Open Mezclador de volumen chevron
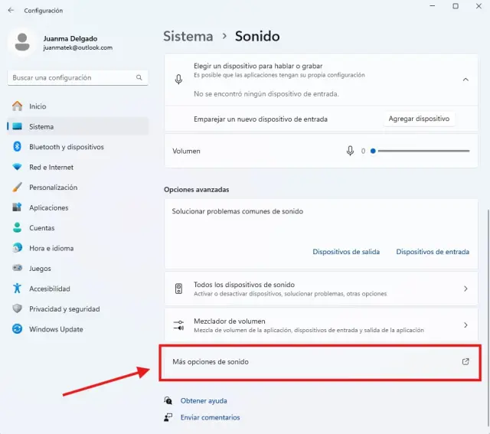This screenshot has height=434, width=490. click(x=465, y=325)
